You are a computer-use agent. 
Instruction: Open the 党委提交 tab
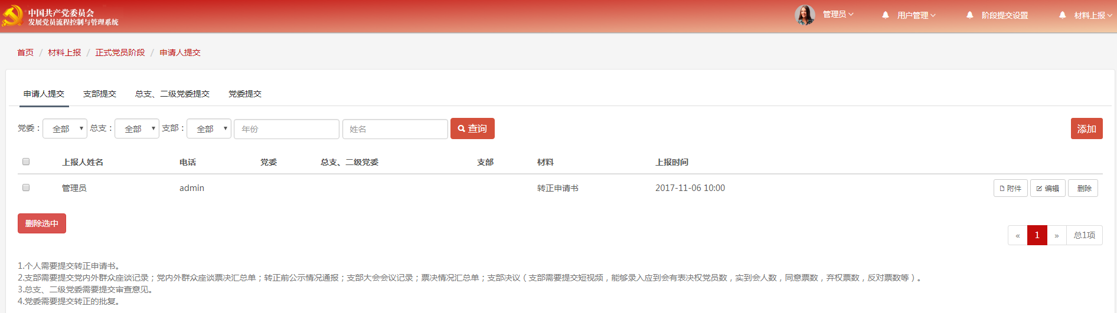pyautogui.click(x=245, y=94)
